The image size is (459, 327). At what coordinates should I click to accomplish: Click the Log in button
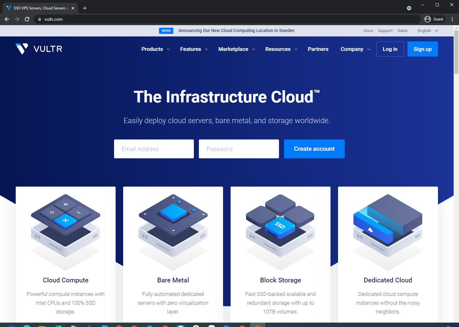click(x=390, y=49)
